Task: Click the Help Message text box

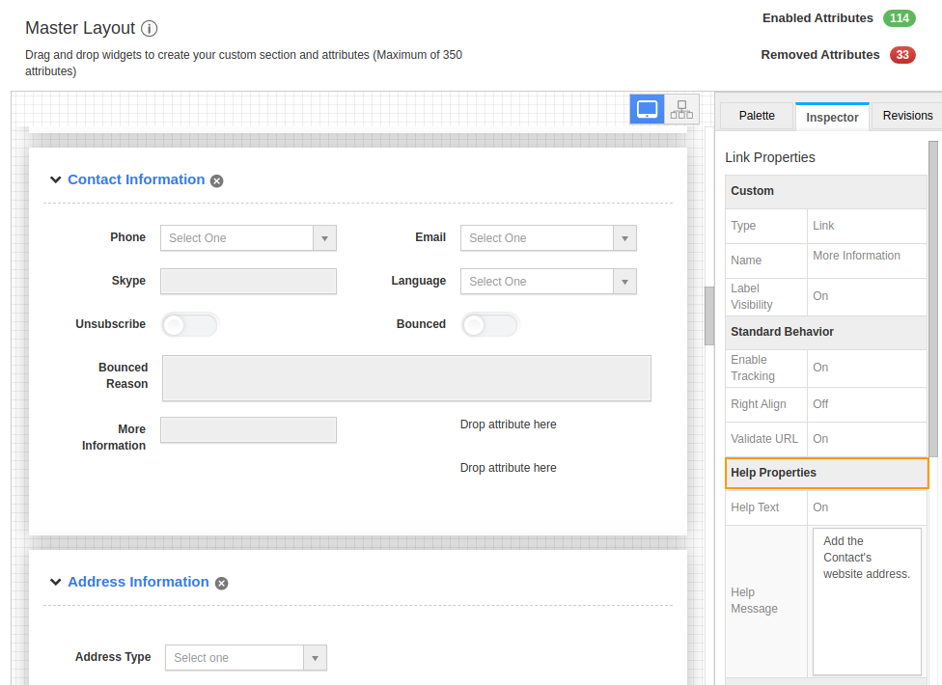Action: (x=866, y=601)
